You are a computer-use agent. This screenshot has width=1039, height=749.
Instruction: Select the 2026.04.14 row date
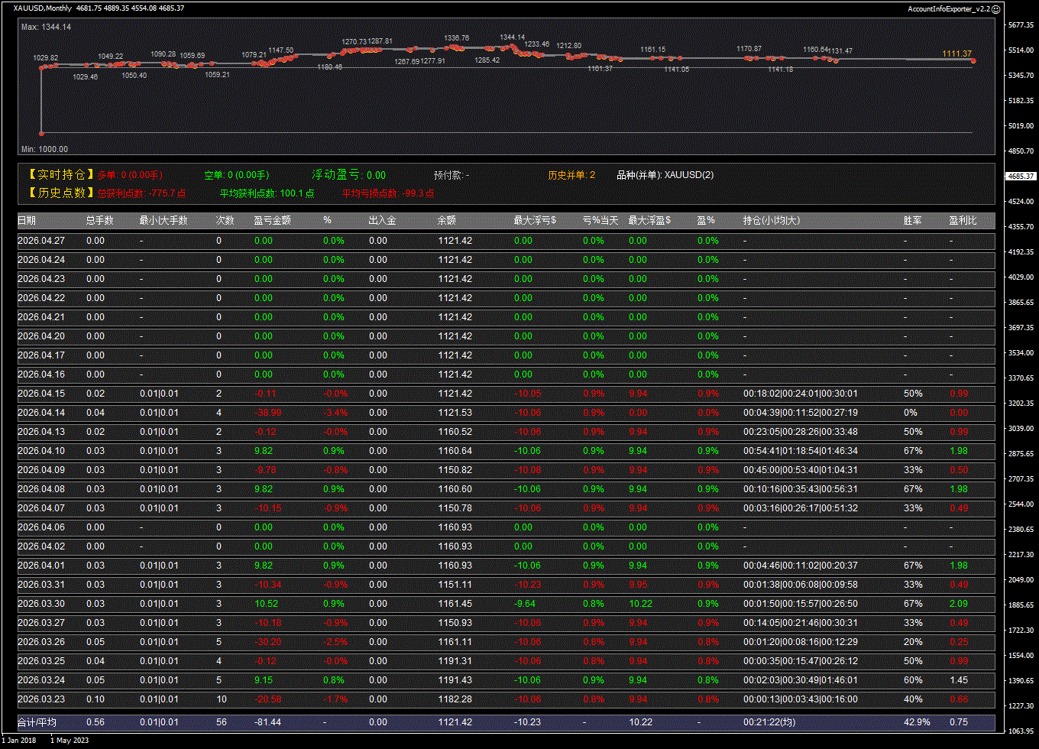41,413
